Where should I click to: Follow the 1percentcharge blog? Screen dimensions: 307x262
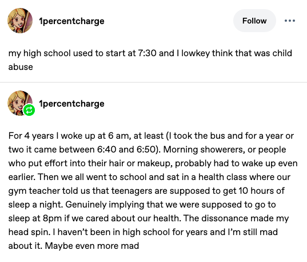pos(254,21)
